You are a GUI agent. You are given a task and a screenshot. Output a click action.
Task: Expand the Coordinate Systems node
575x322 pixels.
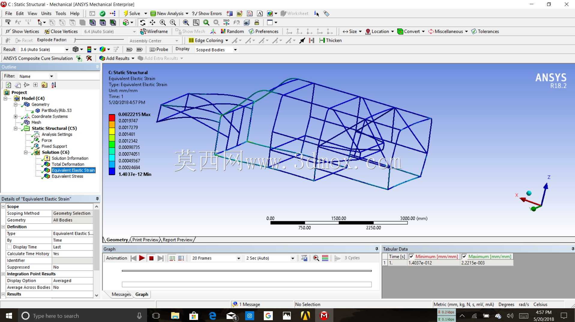[15, 116]
